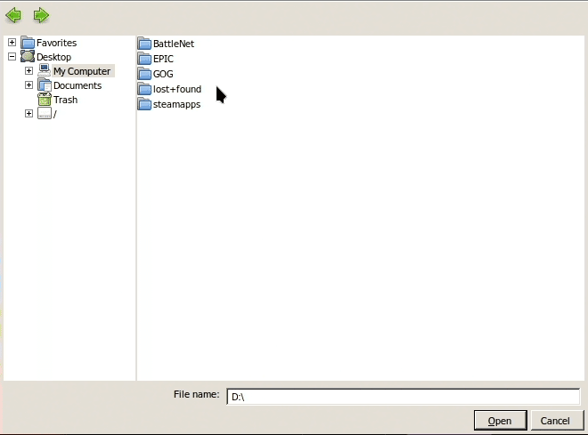
Task: Select Trash in the tree
Action: coord(65,100)
